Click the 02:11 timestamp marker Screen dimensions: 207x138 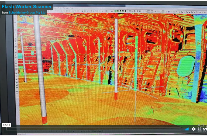(6, 125)
